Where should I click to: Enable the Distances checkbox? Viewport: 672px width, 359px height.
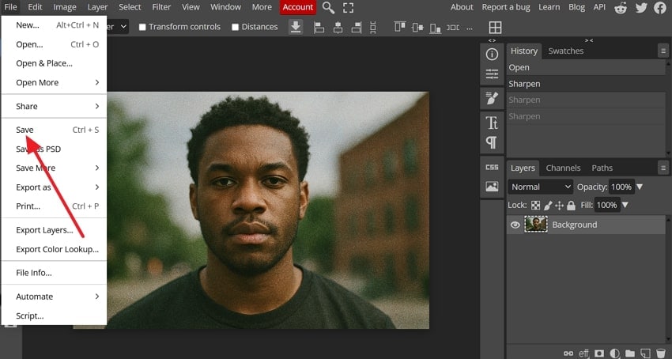pyautogui.click(x=235, y=27)
